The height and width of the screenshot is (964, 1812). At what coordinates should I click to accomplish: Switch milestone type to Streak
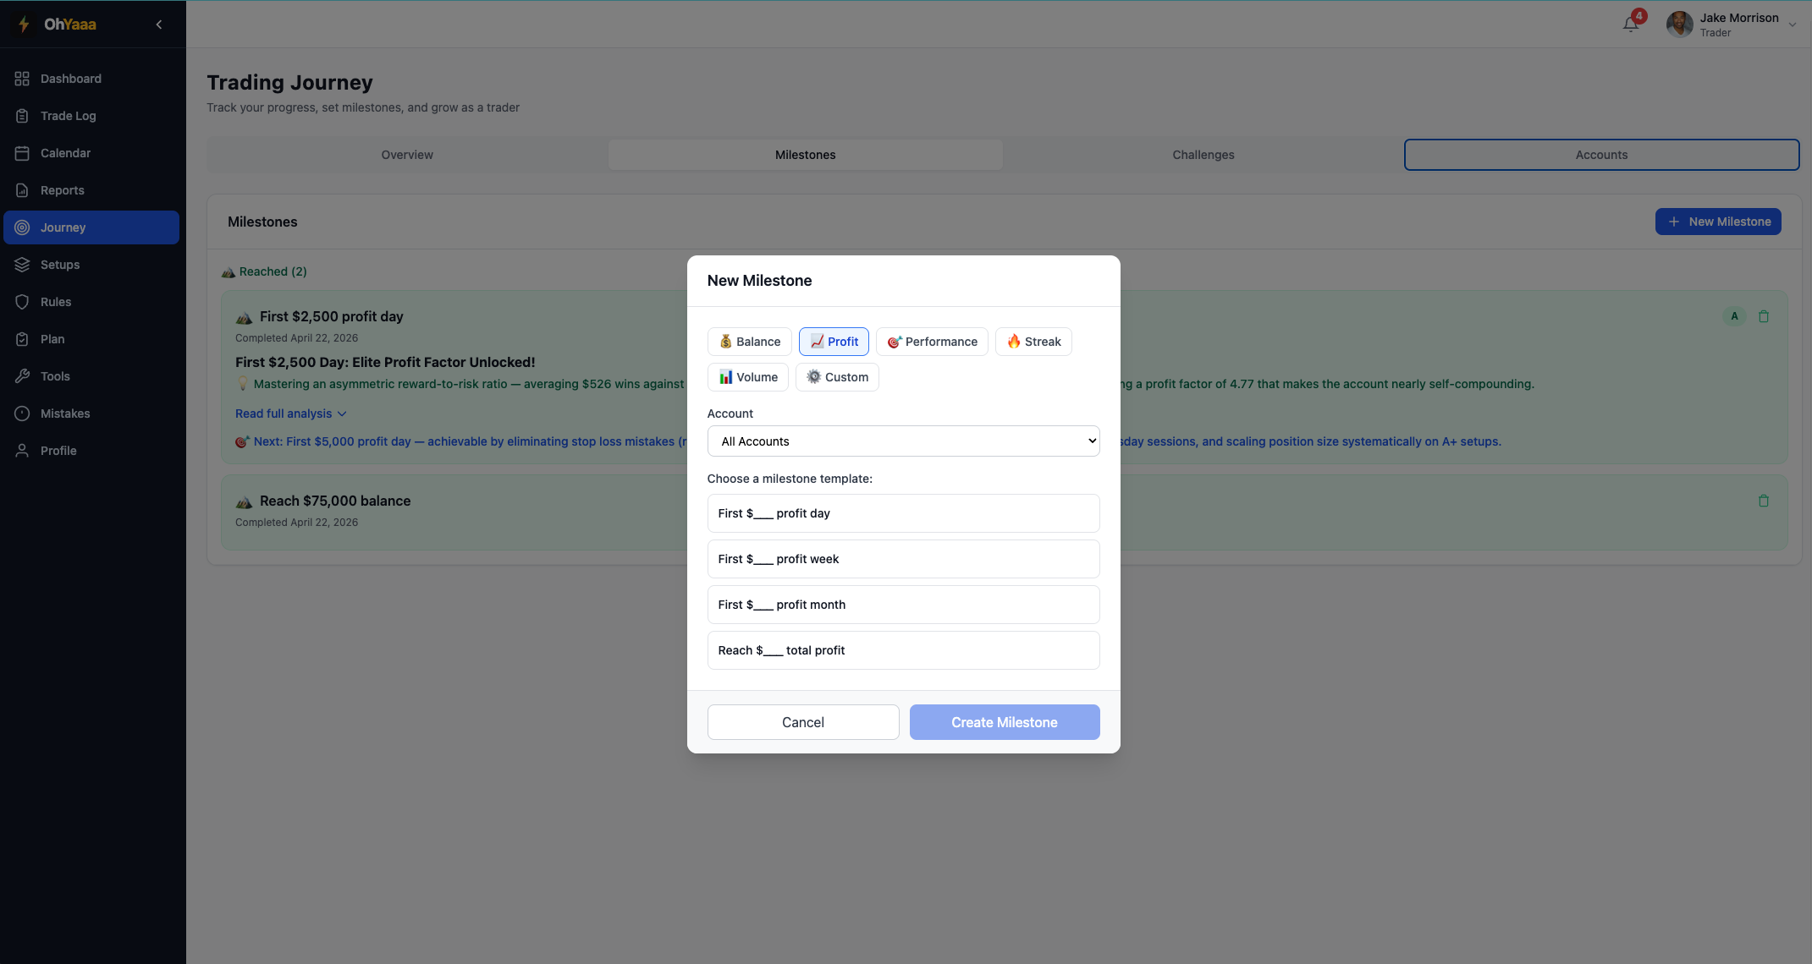coord(1033,341)
